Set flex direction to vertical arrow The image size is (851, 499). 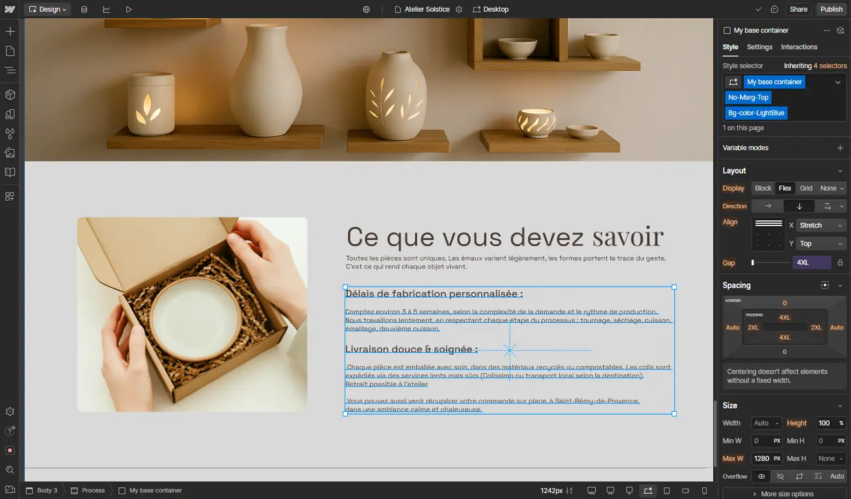(800, 206)
